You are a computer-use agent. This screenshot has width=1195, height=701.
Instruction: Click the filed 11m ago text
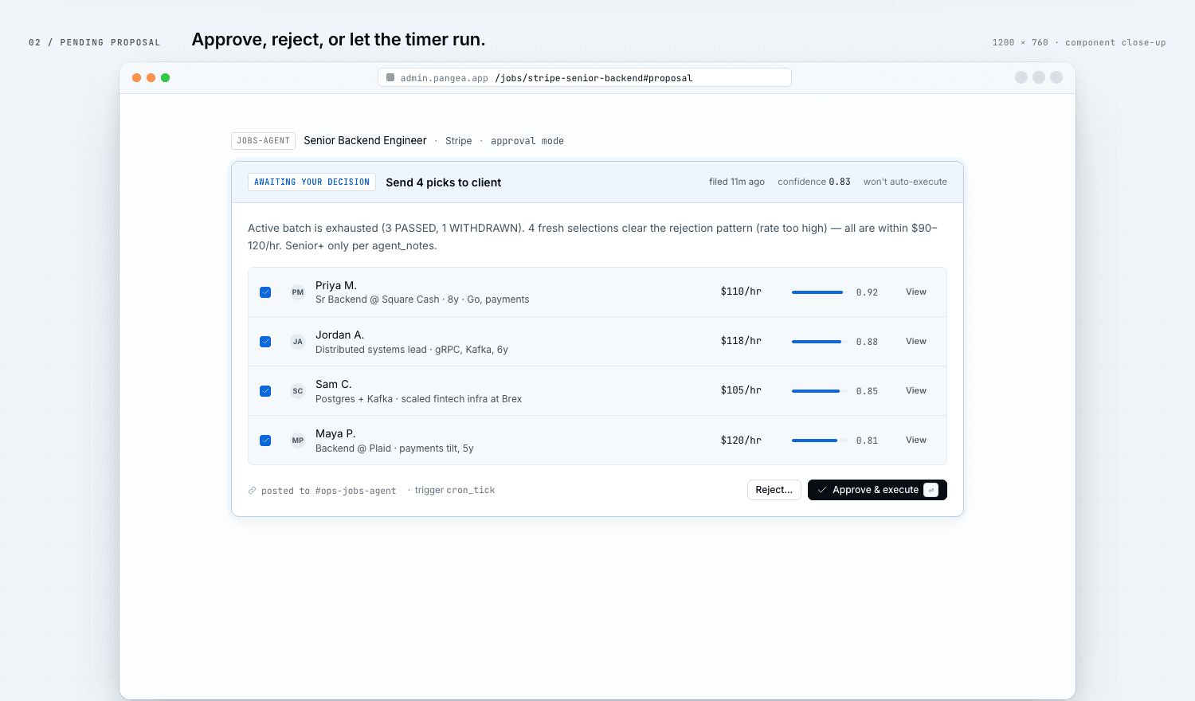coord(737,182)
